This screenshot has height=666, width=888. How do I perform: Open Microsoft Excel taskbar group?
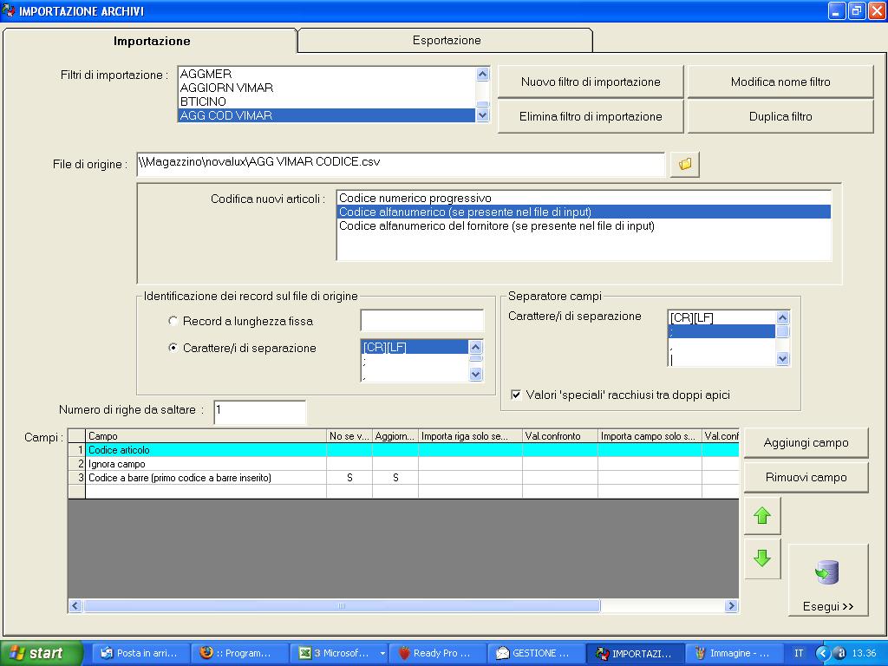(340, 653)
